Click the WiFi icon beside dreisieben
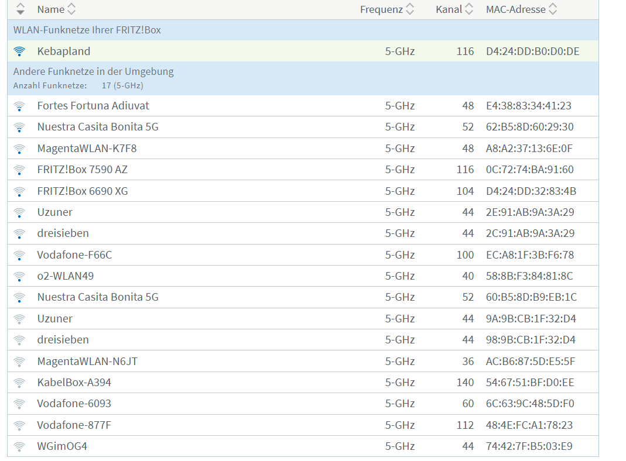 [19, 233]
